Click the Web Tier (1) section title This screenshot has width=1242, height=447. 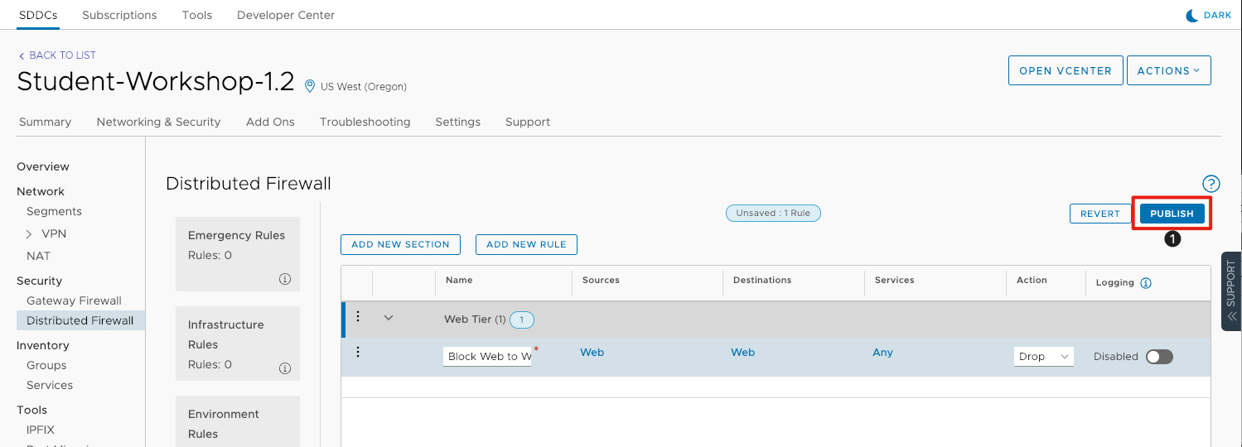(476, 320)
